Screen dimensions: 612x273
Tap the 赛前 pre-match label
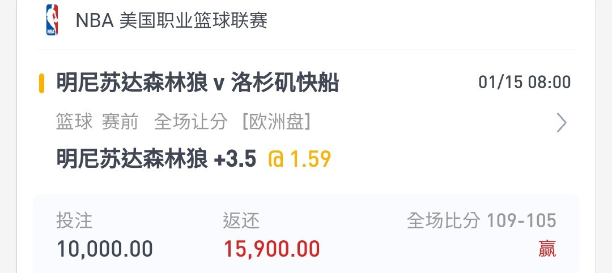click(x=120, y=122)
